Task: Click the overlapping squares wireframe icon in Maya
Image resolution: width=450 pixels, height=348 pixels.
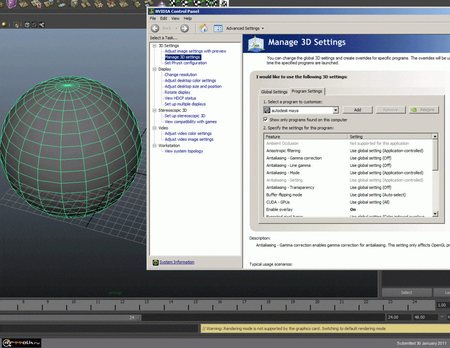Action: point(35,25)
